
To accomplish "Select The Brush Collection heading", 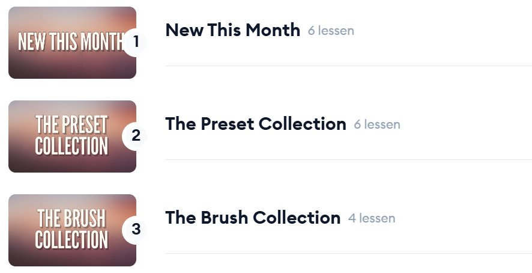I will [253, 218].
